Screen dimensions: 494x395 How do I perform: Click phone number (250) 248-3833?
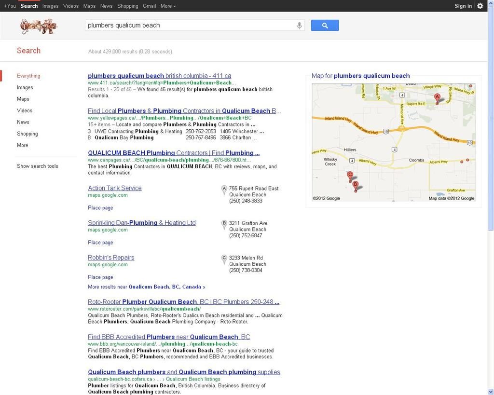[246, 201]
